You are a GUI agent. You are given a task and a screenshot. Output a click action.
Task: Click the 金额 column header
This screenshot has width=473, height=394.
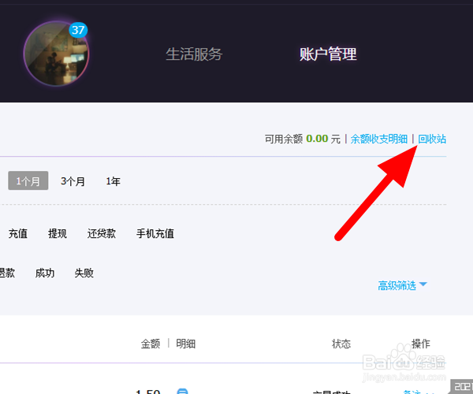[x=151, y=344]
